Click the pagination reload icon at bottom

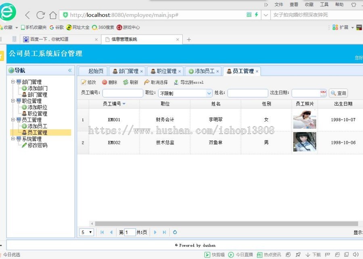click(x=175, y=232)
